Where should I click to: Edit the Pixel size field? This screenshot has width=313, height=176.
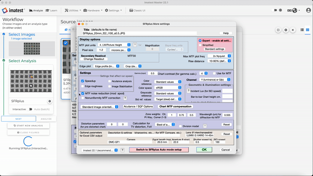[x=101, y=50]
